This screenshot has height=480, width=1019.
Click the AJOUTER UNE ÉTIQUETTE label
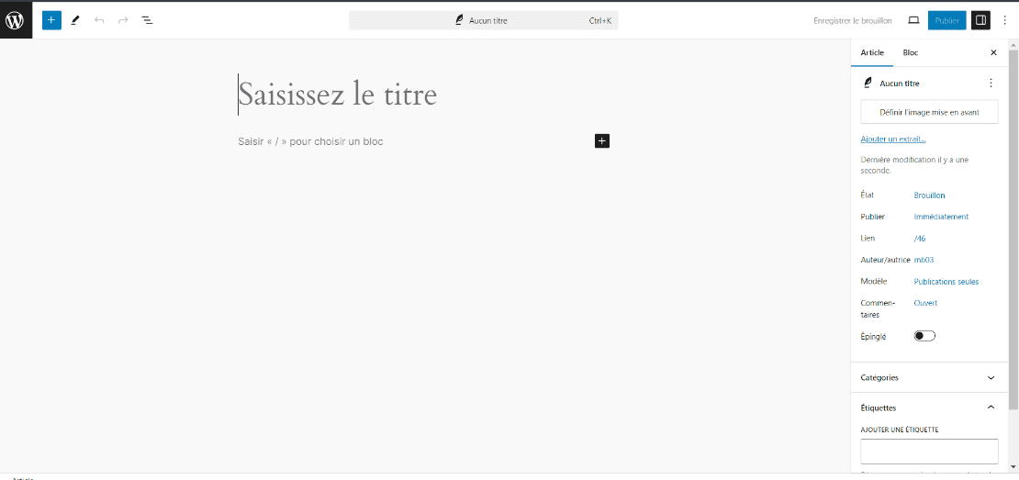pyautogui.click(x=900, y=430)
